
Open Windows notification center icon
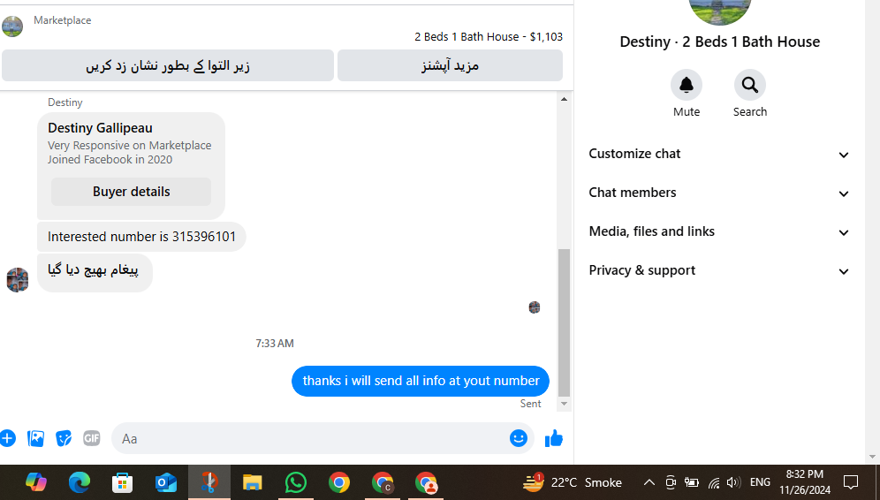pyautogui.click(x=851, y=482)
